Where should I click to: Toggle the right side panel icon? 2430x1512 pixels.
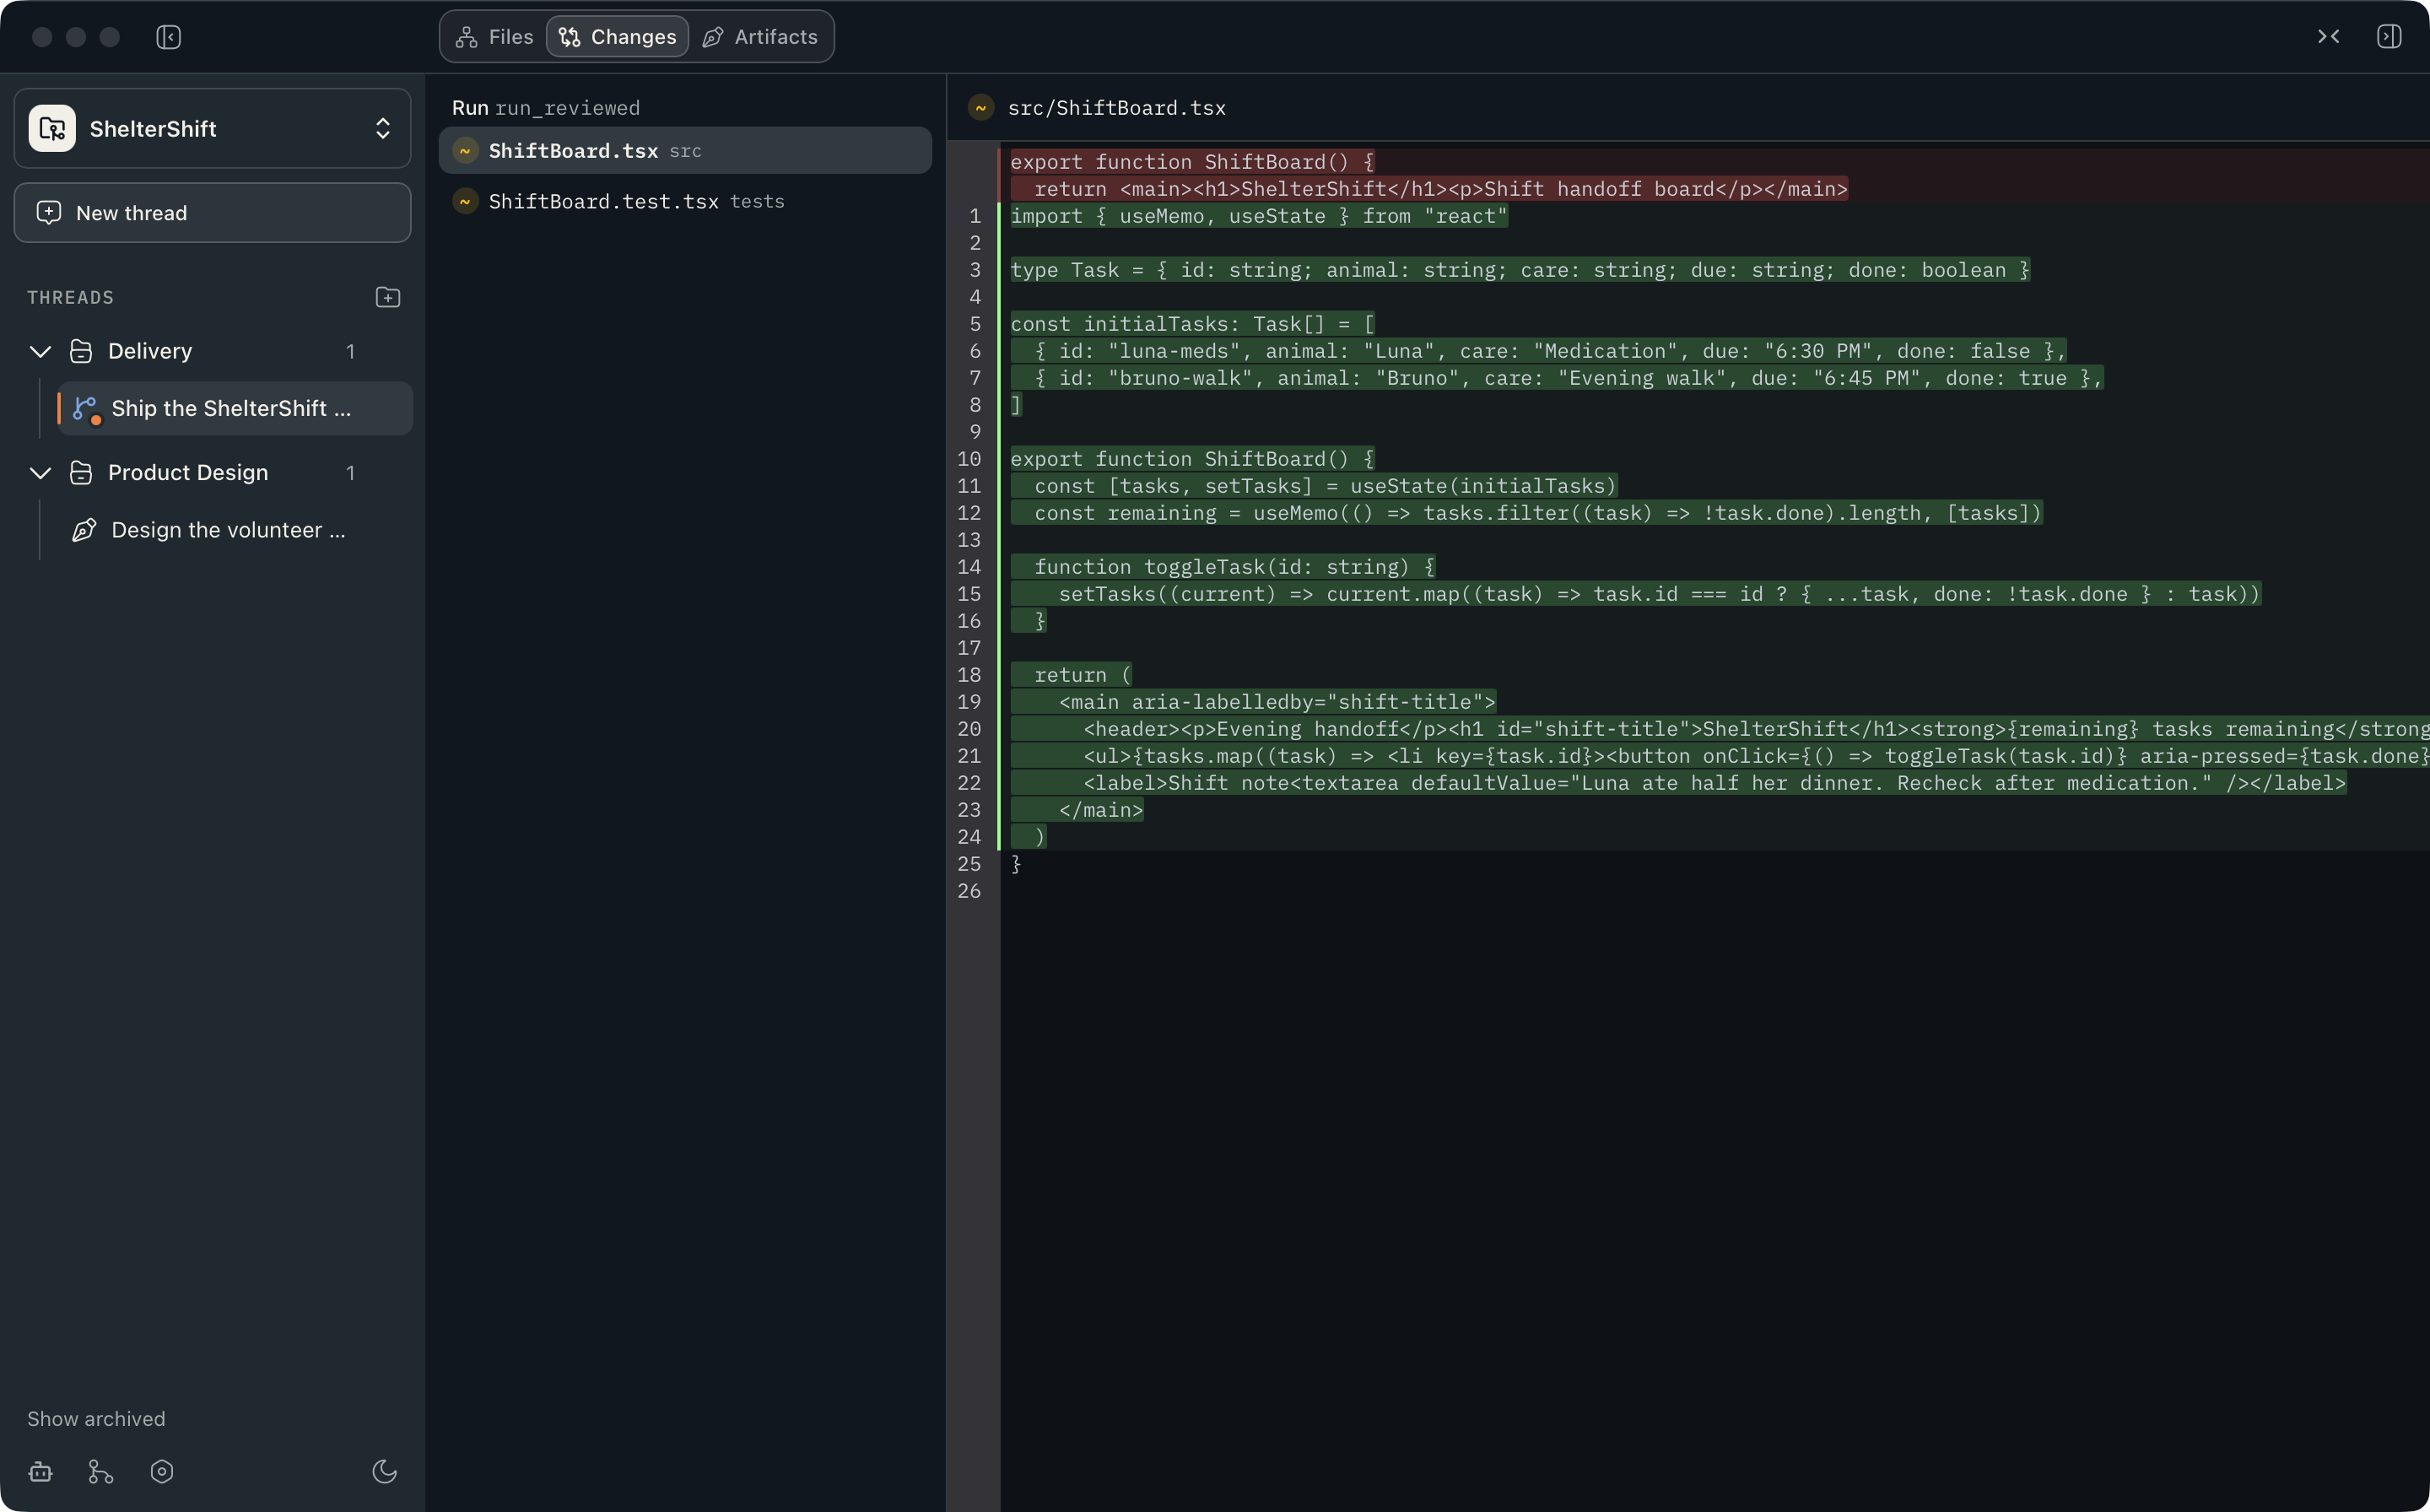(2389, 37)
